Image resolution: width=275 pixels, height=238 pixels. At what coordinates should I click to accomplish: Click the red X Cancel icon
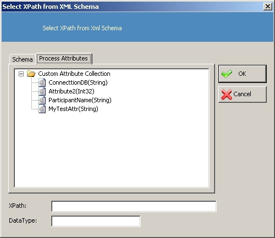[227, 95]
